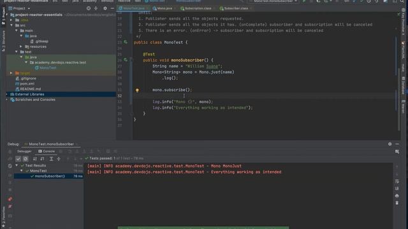Click the mono.subscribe() code line

(x=172, y=90)
